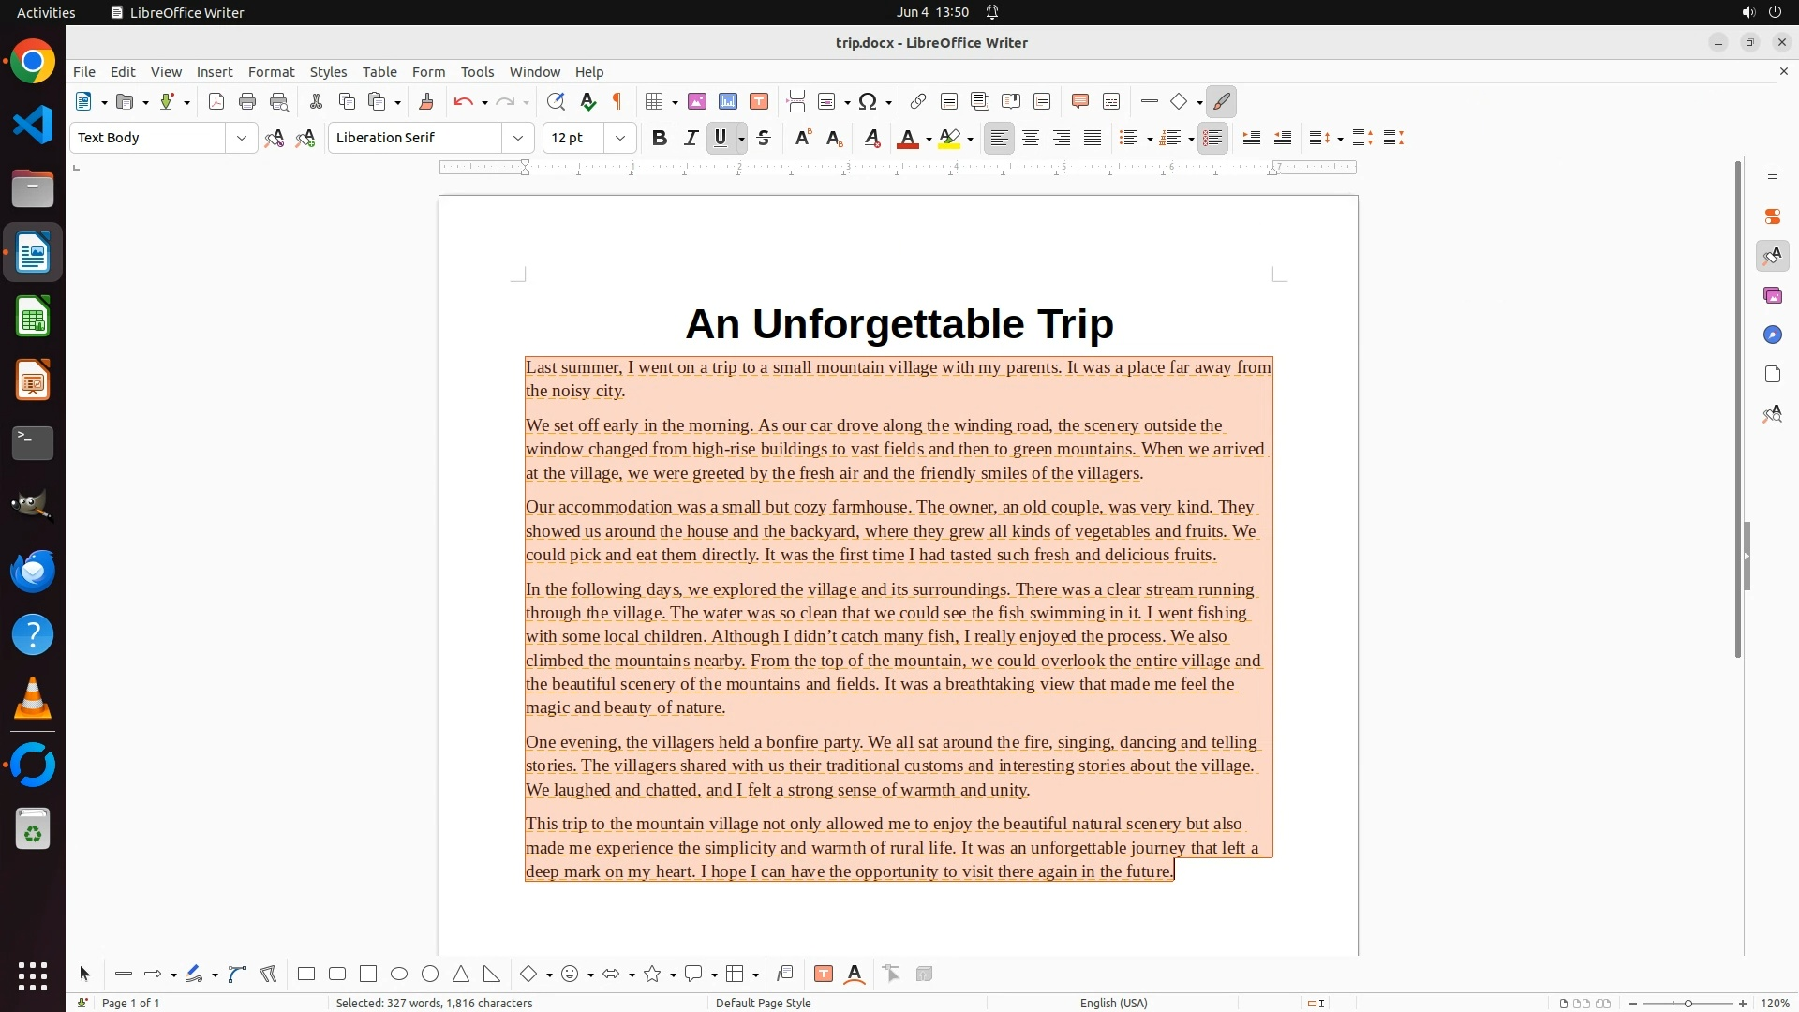Viewport: 1799px width, 1012px height.
Task: Click the Strikethrough formatting icon
Action: (x=764, y=139)
